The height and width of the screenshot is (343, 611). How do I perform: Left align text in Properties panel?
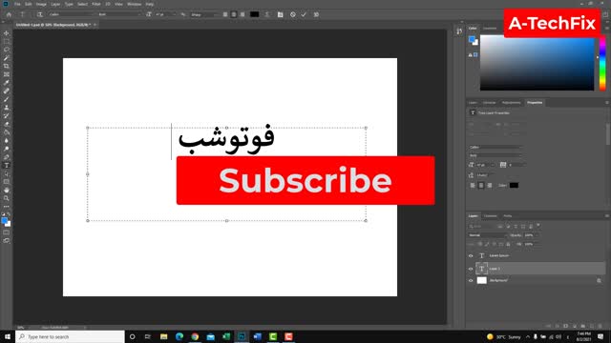click(x=473, y=186)
